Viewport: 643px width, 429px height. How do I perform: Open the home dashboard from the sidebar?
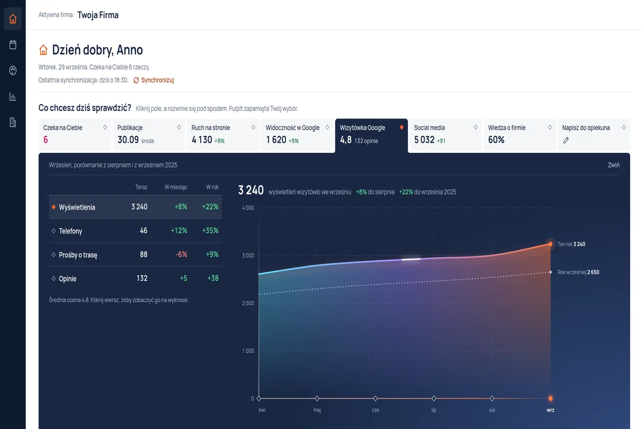click(13, 19)
